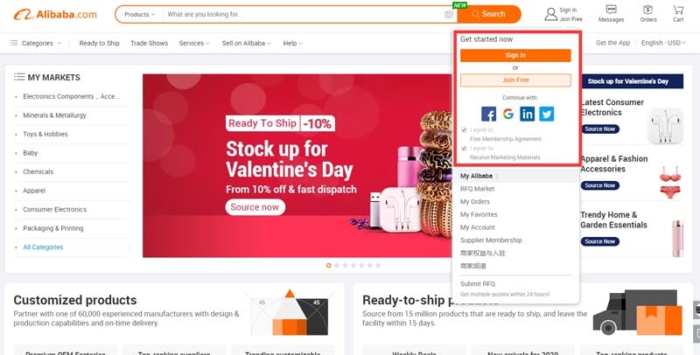This screenshot has height=355, width=700.
Task: Open the English - USD language selector
Action: pyautogui.click(x=663, y=43)
